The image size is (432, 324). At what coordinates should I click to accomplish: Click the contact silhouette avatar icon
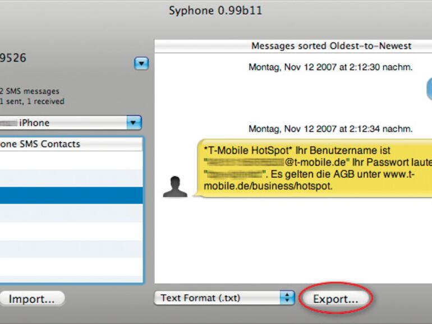click(175, 187)
